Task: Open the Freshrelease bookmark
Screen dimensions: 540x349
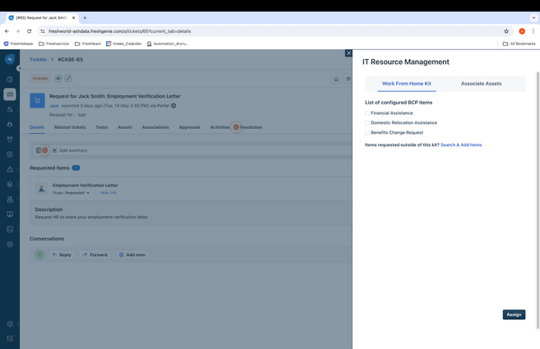Action: coord(18,44)
